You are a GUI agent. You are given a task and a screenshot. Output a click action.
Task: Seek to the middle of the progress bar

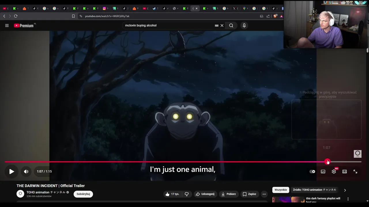click(x=183, y=162)
